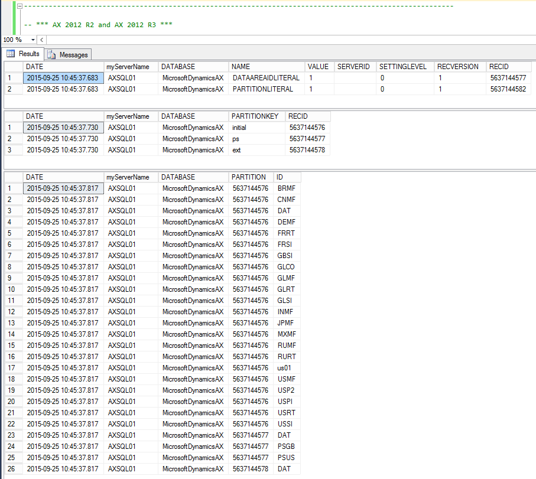Click the Messages tab document icon
536x479 pixels.
51,54
